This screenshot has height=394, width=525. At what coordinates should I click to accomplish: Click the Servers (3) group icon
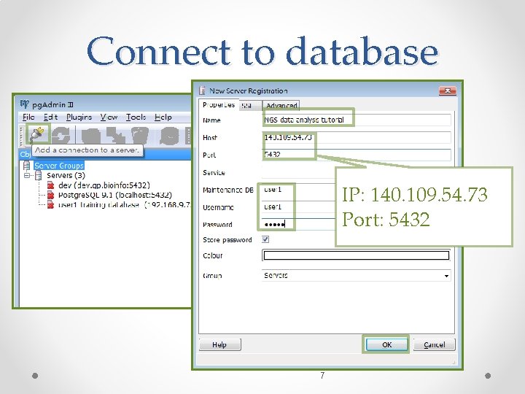(39, 175)
